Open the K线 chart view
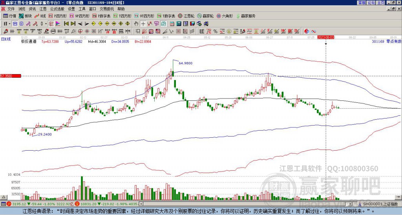402x215 pixels. (40, 16)
